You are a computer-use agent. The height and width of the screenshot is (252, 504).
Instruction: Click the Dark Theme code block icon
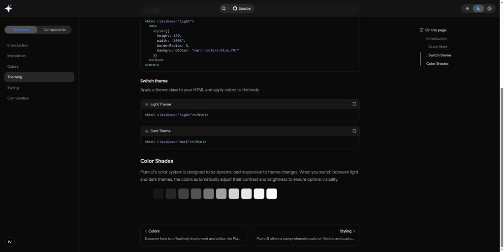click(x=147, y=131)
